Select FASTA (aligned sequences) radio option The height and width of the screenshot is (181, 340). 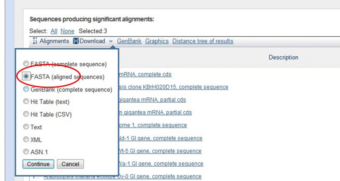[x=26, y=77]
